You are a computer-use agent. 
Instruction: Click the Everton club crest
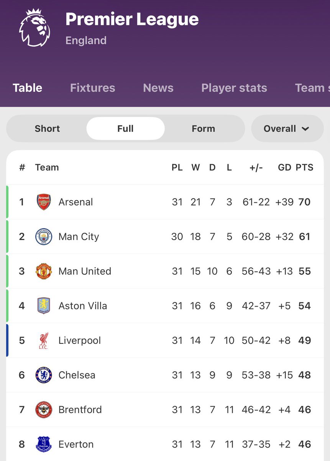point(44,444)
